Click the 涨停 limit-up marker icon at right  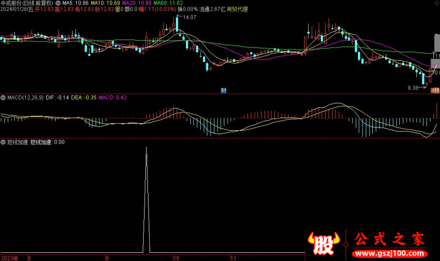click(x=435, y=90)
